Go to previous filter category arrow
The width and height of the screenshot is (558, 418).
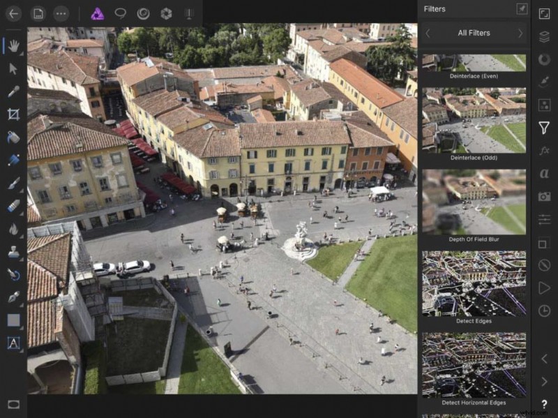[x=428, y=33]
